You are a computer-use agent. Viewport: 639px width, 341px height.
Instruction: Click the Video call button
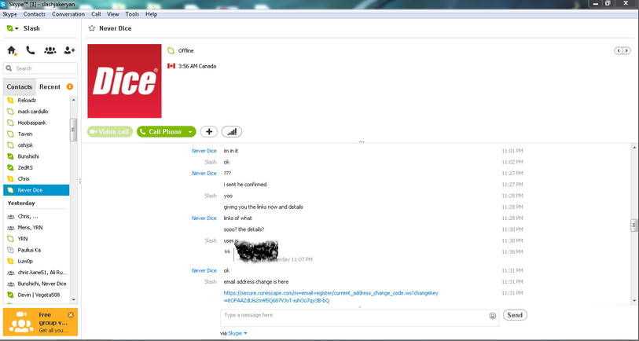(x=110, y=131)
